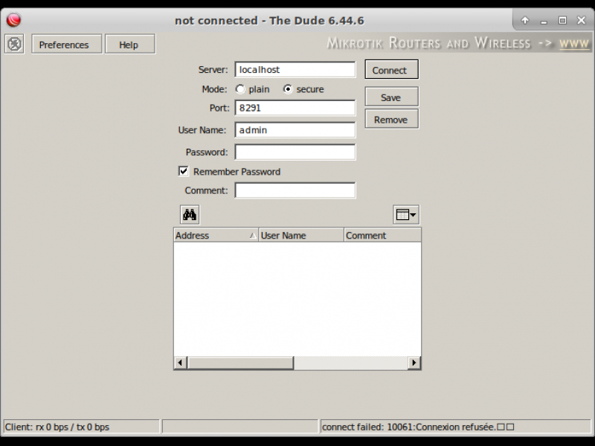Screen dimensions: 595x446
Task: Click the binoculars discover icon
Action: (x=190, y=215)
